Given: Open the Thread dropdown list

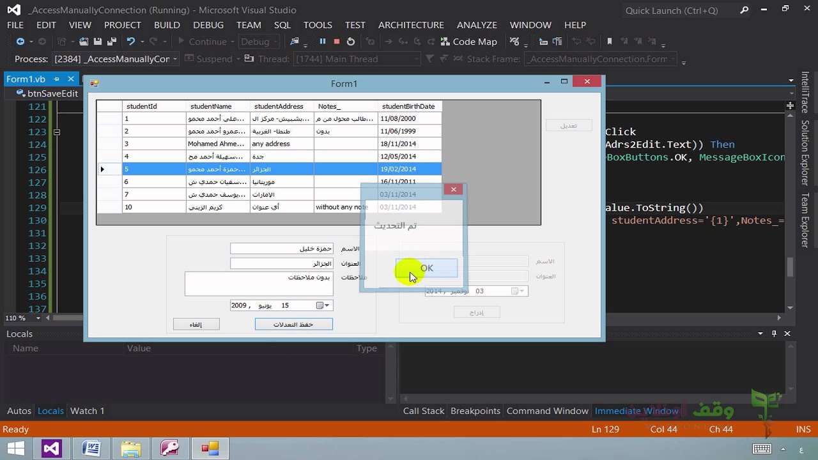Looking at the screenshot, I should pyautogui.click(x=415, y=59).
